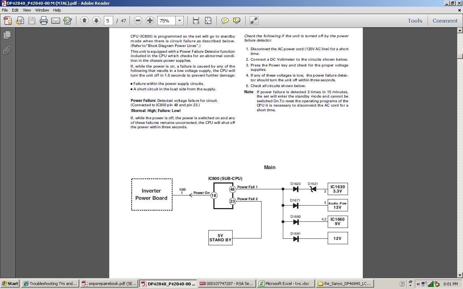463x289 pixels.
Task: Click the Create PDF online toolbar icon
Action: point(8,21)
